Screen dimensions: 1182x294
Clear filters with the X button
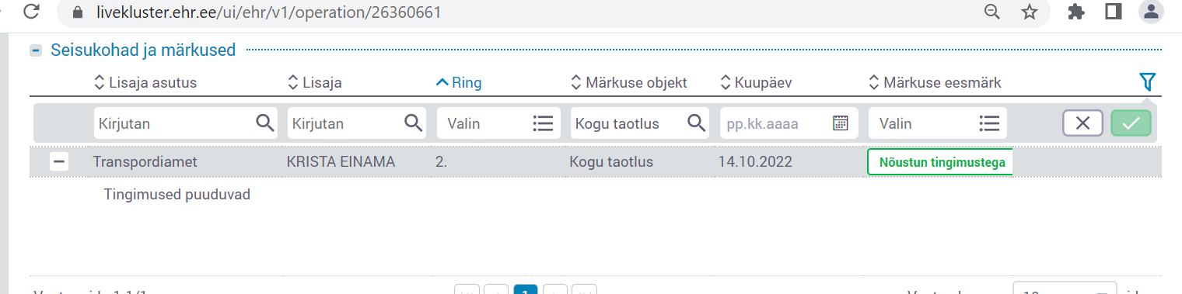coord(1082,123)
